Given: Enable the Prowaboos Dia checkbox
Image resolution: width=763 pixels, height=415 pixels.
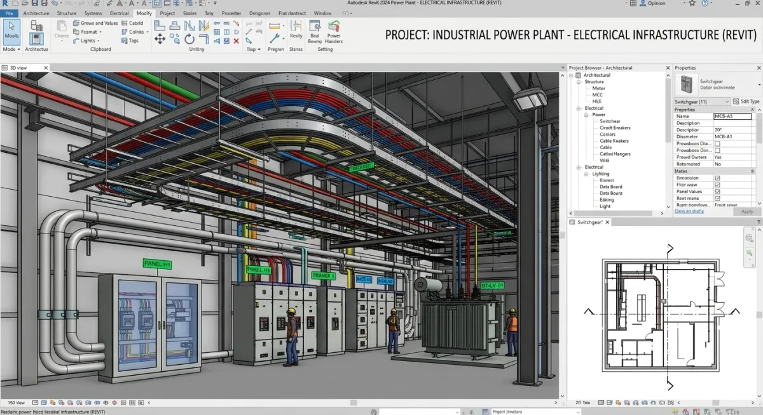Looking at the screenshot, I should pyautogui.click(x=717, y=144).
